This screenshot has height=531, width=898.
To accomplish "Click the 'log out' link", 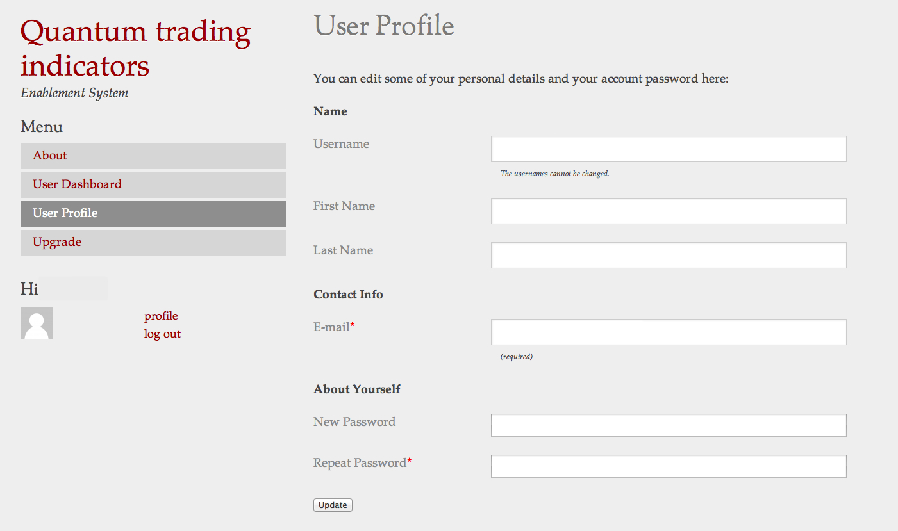I will (162, 334).
